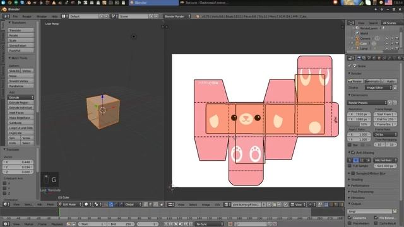Click the Cube object icon in outliner
This screenshot has width=404, height=227.
pyautogui.click(x=357, y=44)
